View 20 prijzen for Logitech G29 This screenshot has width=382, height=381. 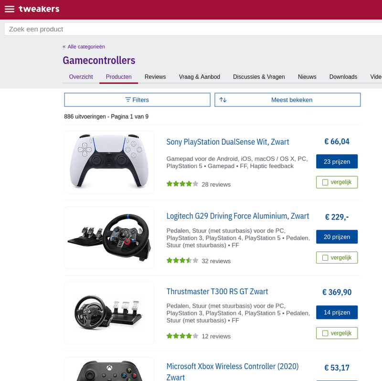(337, 237)
